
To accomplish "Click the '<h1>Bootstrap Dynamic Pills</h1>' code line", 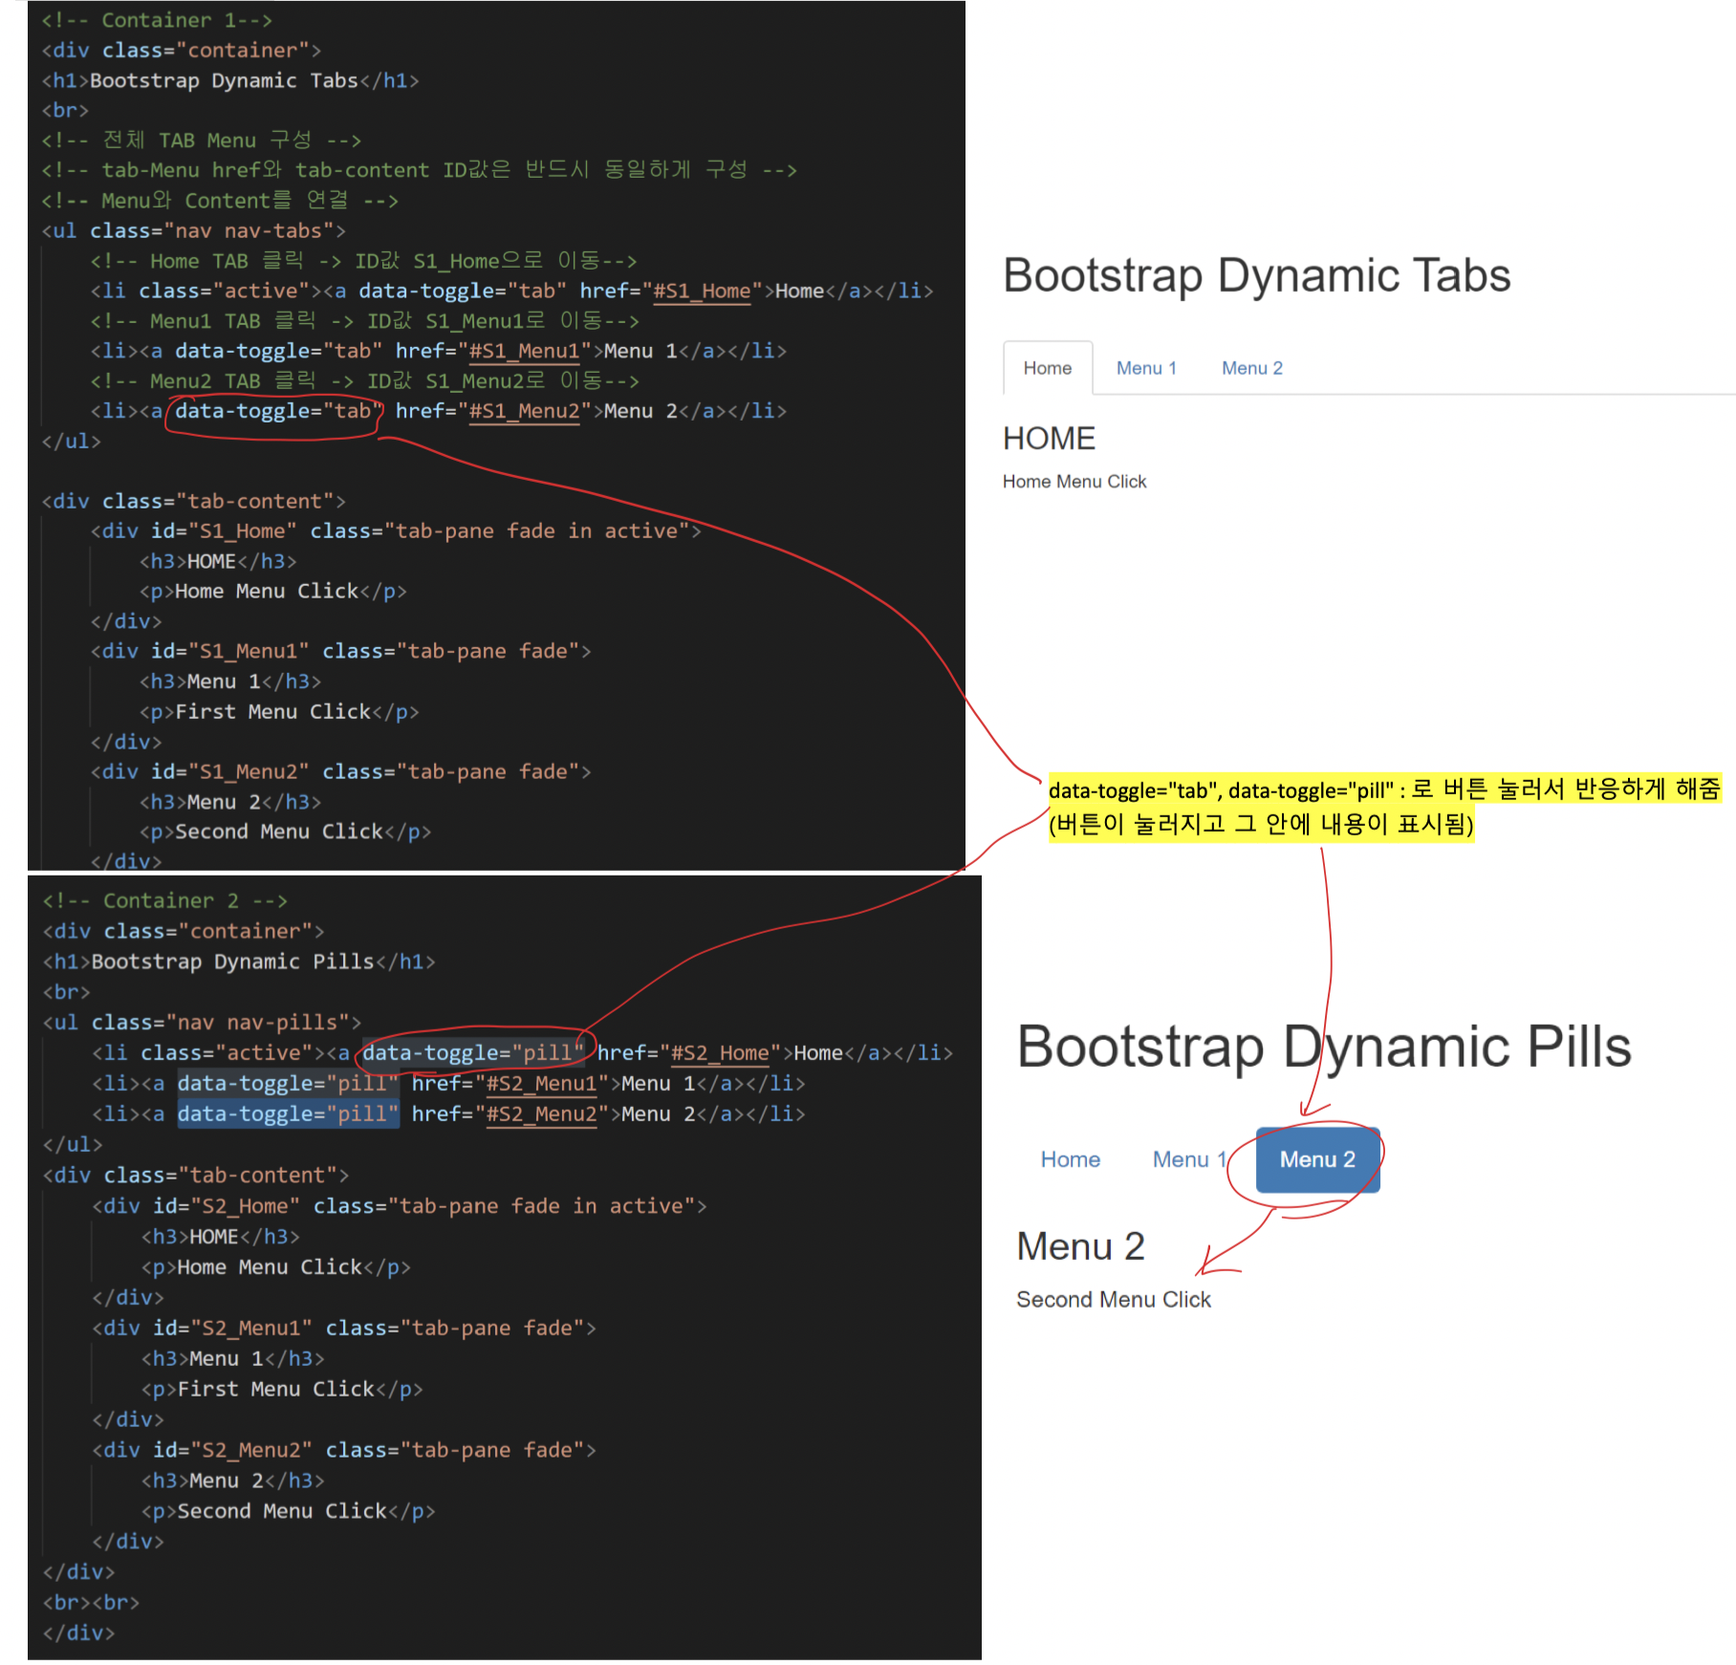I will [x=239, y=962].
